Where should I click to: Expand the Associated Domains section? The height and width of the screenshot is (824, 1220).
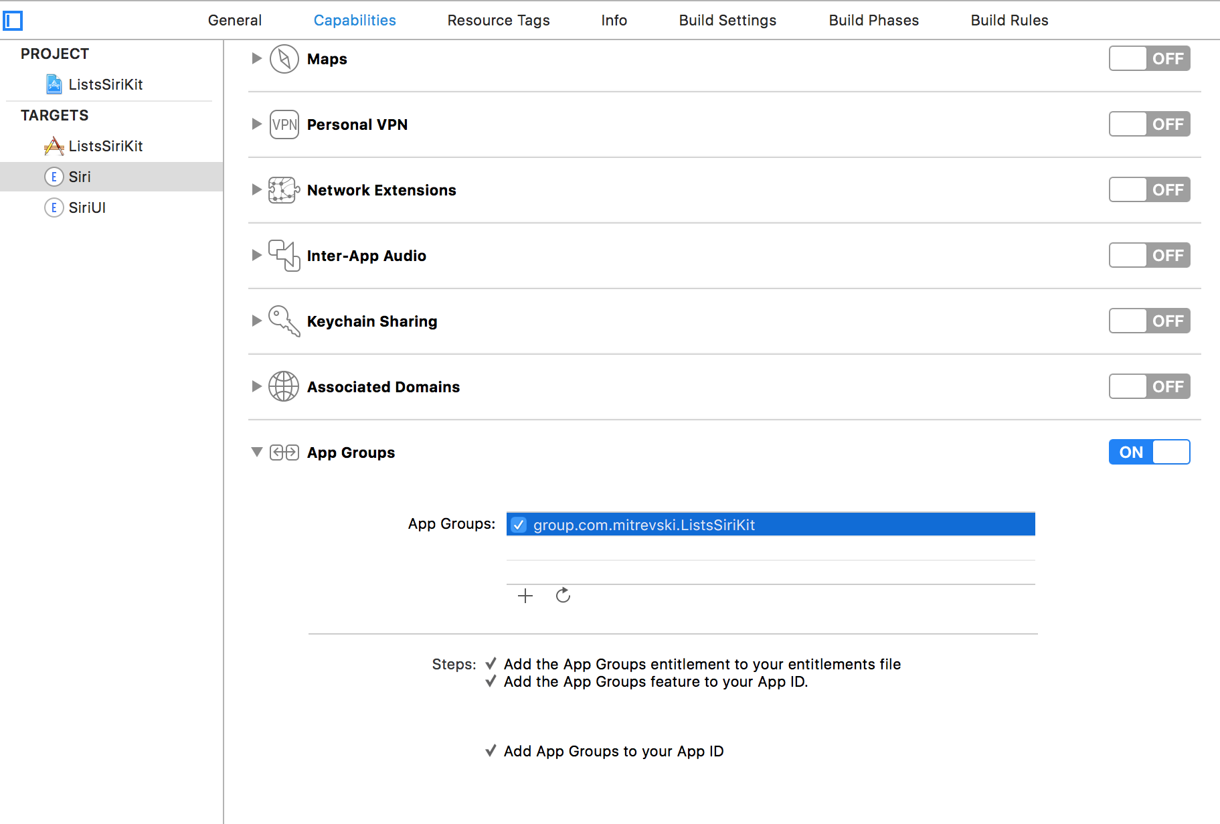[x=256, y=387]
